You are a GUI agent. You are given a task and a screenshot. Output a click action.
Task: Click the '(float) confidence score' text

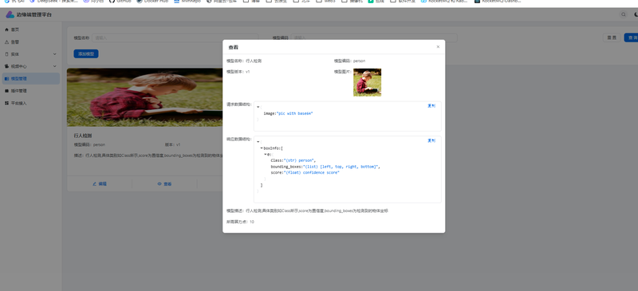(312, 172)
